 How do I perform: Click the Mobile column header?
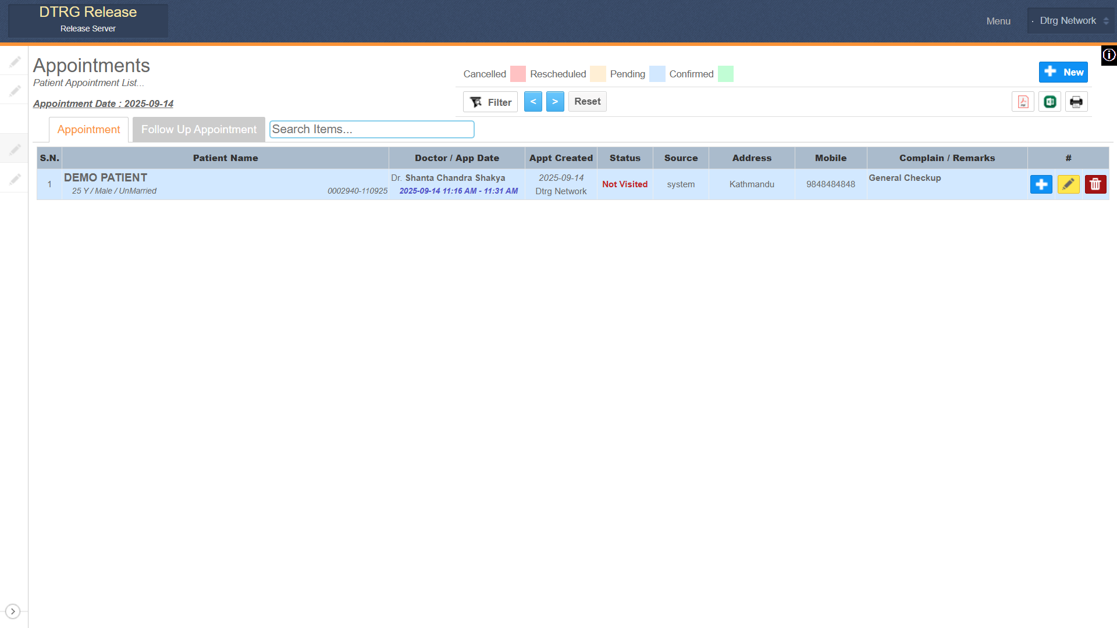pos(830,158)
